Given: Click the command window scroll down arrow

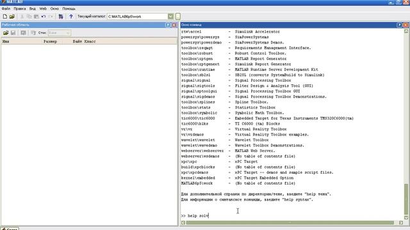Looking at the screenshot, I should coord(406,217).
